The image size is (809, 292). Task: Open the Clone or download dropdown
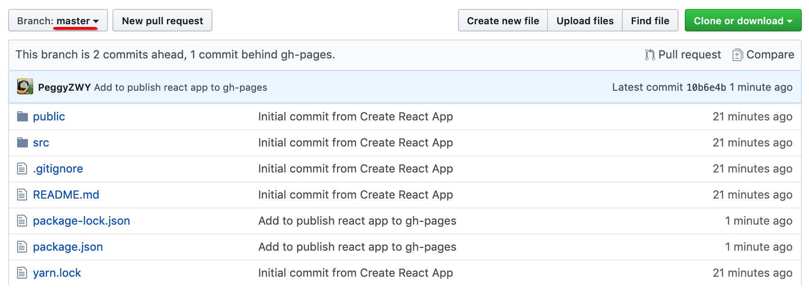click(x=742, y=21)
